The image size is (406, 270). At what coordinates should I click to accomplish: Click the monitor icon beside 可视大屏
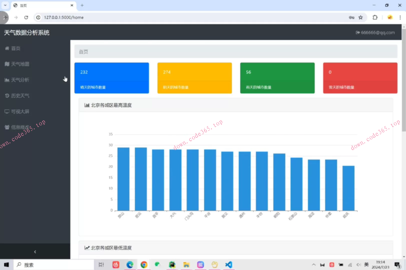click(x=7, y=111)
